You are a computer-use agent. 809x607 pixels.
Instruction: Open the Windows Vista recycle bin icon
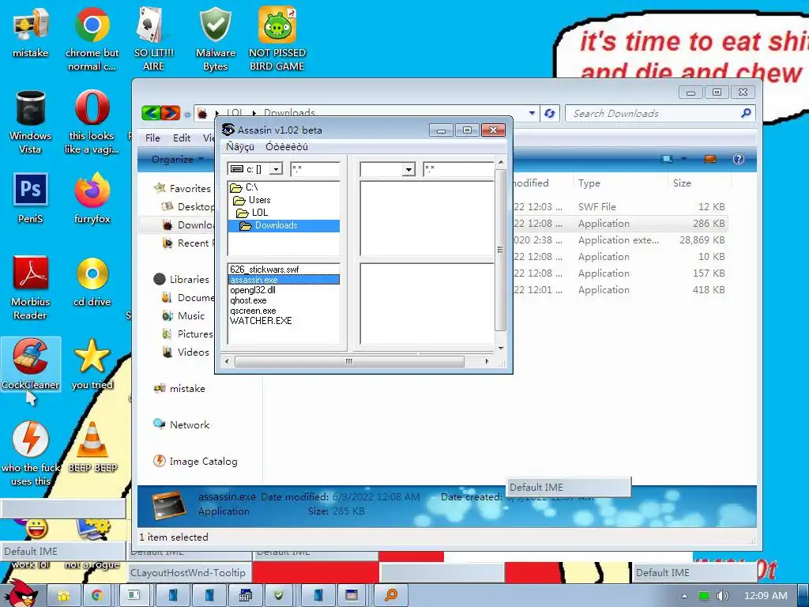pyautogui.click(x=31, y=123)
